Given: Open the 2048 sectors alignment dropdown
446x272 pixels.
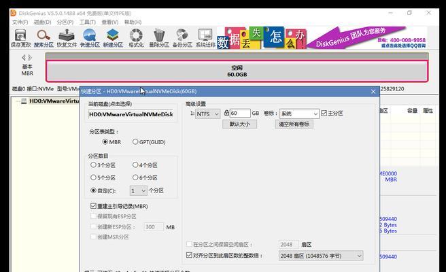Looking at the screenshot, I should [x=321, y=256].
